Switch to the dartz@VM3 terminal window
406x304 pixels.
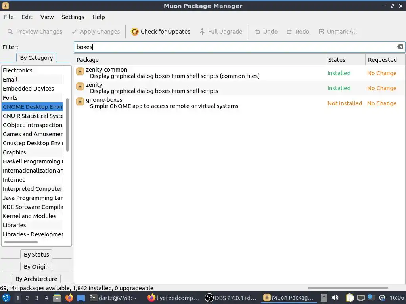113,298
